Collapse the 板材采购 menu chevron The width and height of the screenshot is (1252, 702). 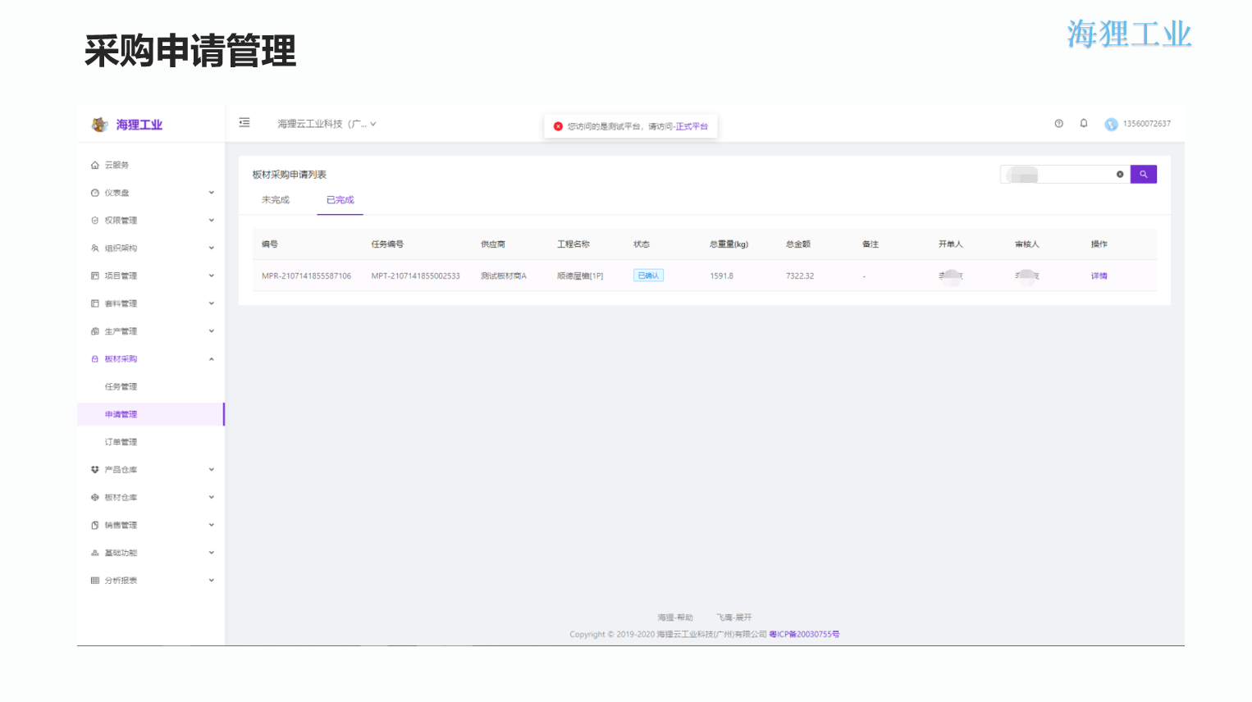pyautogui.click(x=212, y=359)
